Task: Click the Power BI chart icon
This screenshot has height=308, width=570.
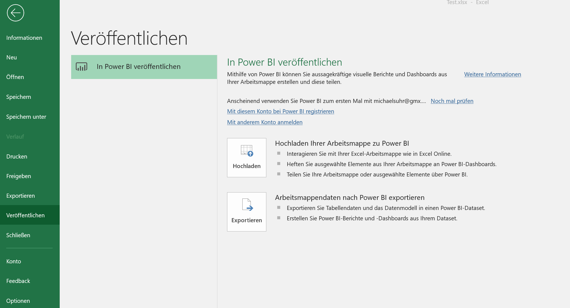Action: coord(82,67)
